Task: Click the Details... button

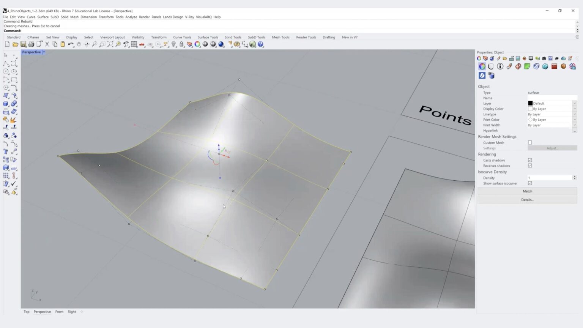Action: pos(527,200)
